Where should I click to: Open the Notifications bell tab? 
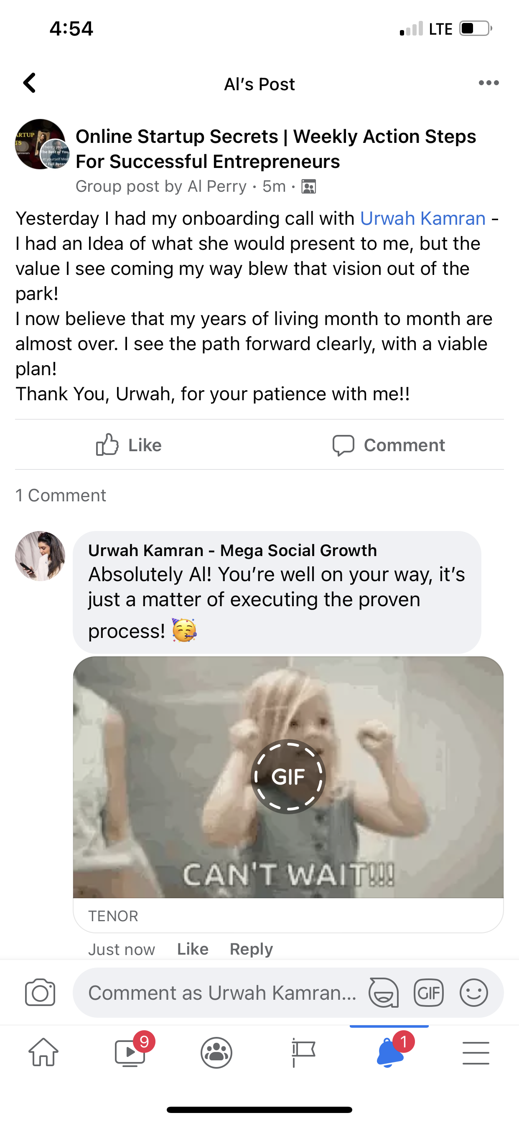point(389,1052)
